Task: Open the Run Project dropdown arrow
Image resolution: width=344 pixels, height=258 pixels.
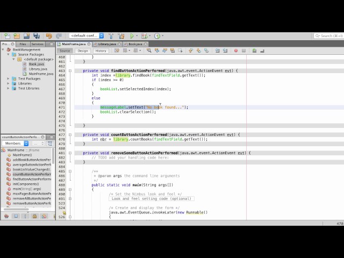Action: point(137,36)
